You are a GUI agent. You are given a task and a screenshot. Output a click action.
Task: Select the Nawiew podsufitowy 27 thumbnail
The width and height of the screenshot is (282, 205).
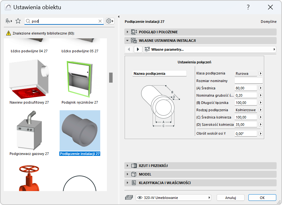coord(29,80)
